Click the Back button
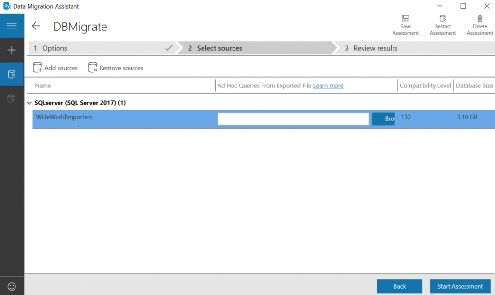The image size is (495, 295). (399, 286)
